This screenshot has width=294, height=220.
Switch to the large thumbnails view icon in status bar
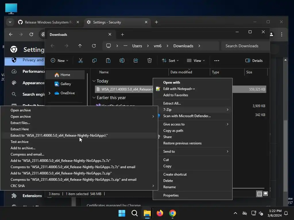266,194
